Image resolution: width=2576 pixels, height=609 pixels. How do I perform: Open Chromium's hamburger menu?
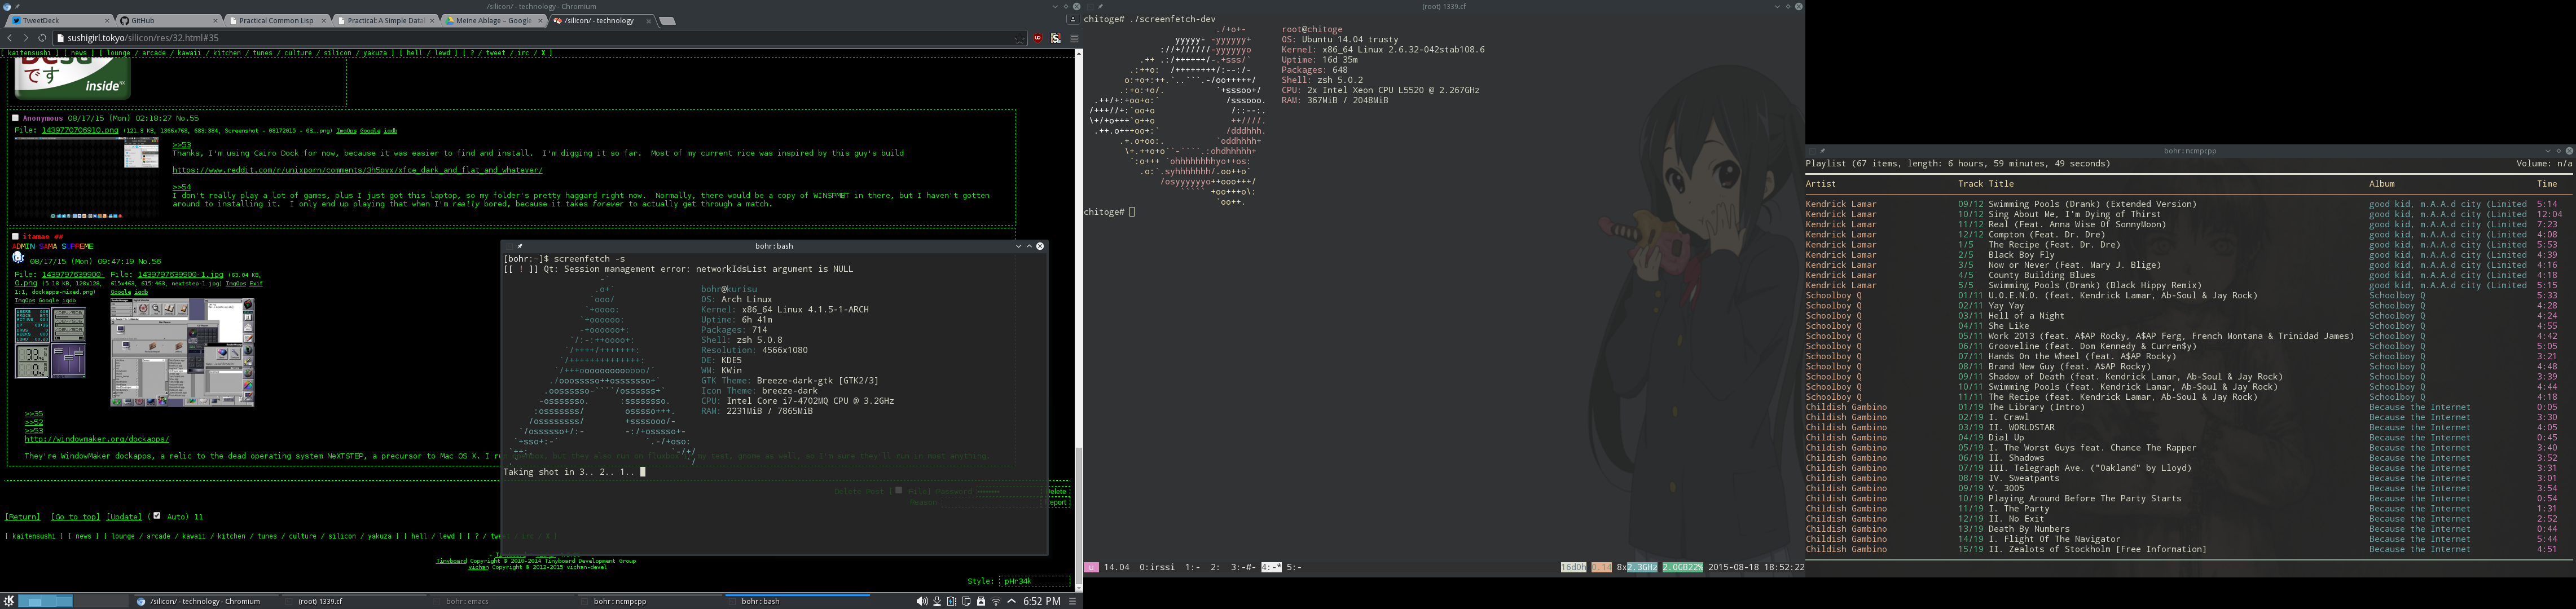(1074, 38)
